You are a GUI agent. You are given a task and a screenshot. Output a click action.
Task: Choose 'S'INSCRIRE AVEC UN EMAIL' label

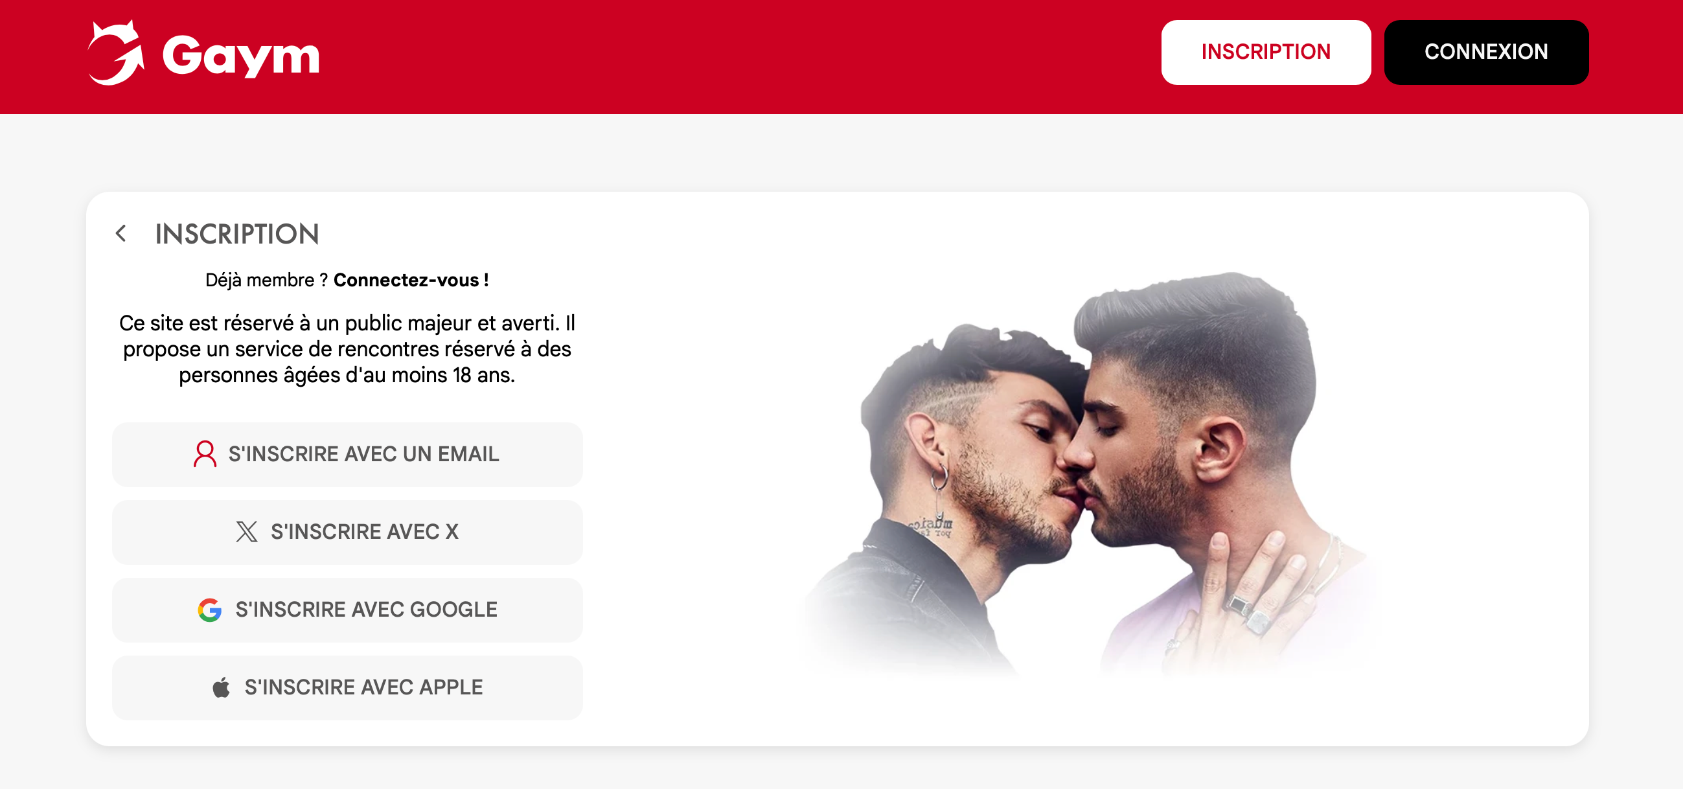(363, 454)
